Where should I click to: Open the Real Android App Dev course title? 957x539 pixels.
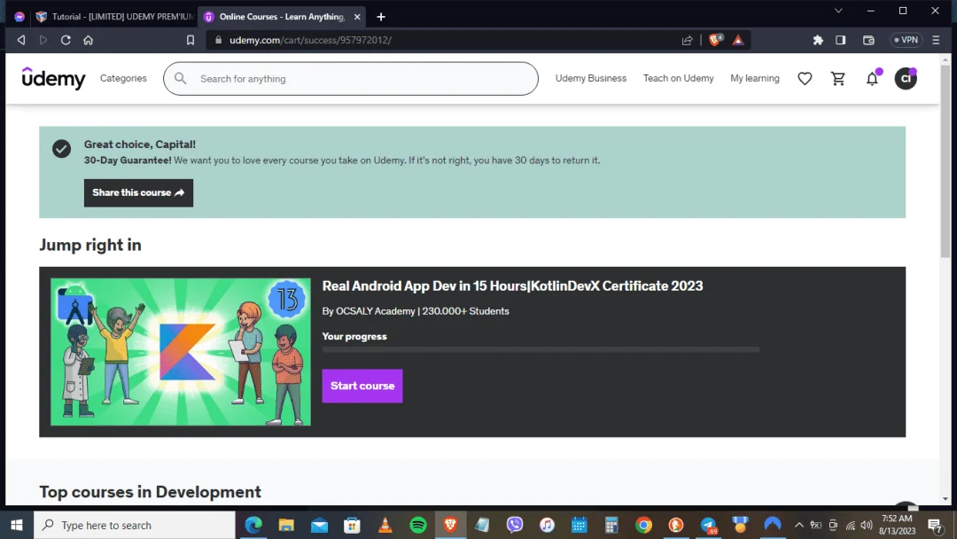pos(512,285)
